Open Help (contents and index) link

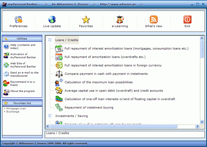(23, 46)
